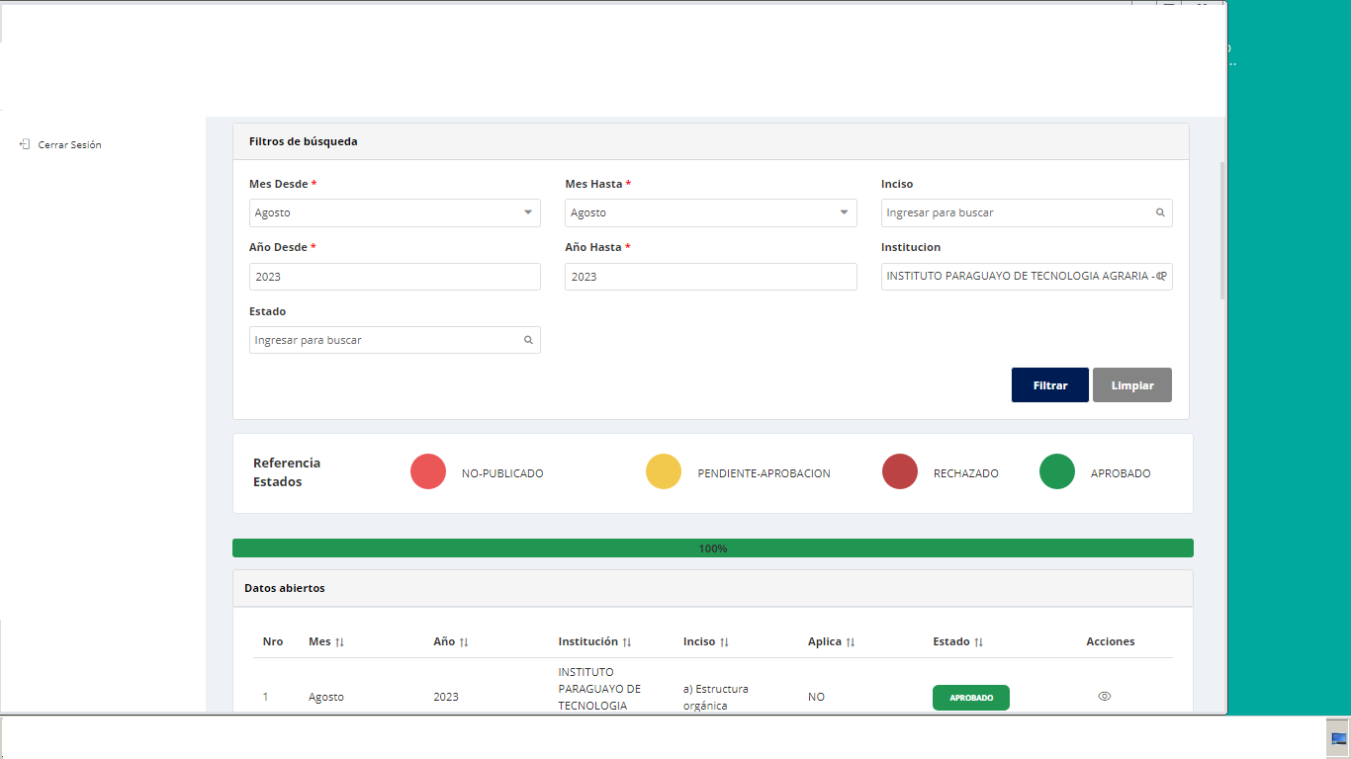Image resolution: width=1351 pixels, height=759 pixels.
Task: Click the Cerrar Sesión logout icon
Action: coord(25,144)
